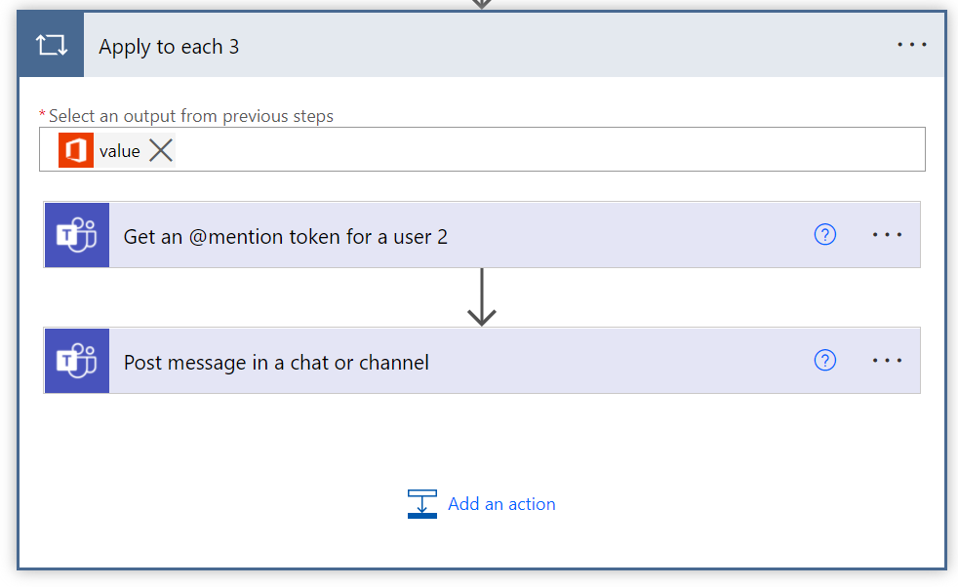Click the empty area of the output input field
The height and width of the screenshot is (587, 958).
pos(546,150)
